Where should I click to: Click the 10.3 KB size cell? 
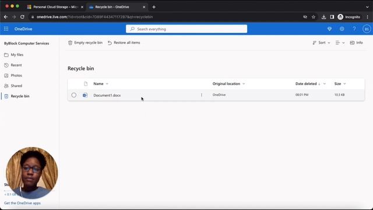[x=339, y=94]
